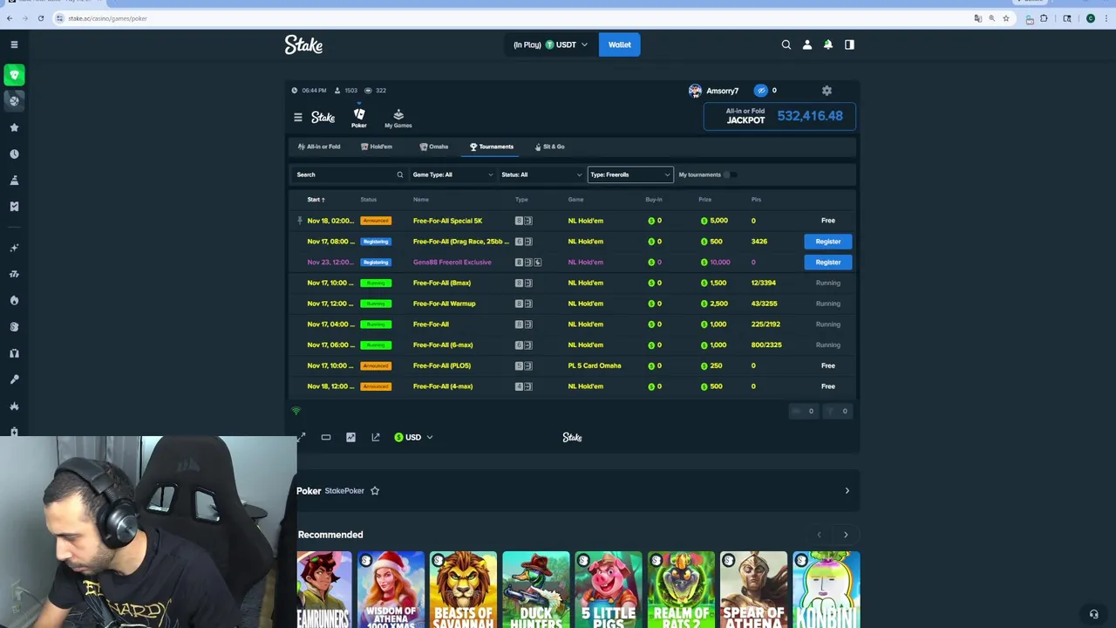
Task: Click the browser address bar
Action: [x=514, y=18]
